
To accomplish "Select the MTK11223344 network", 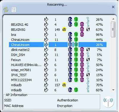I will [x=58, y=80].
